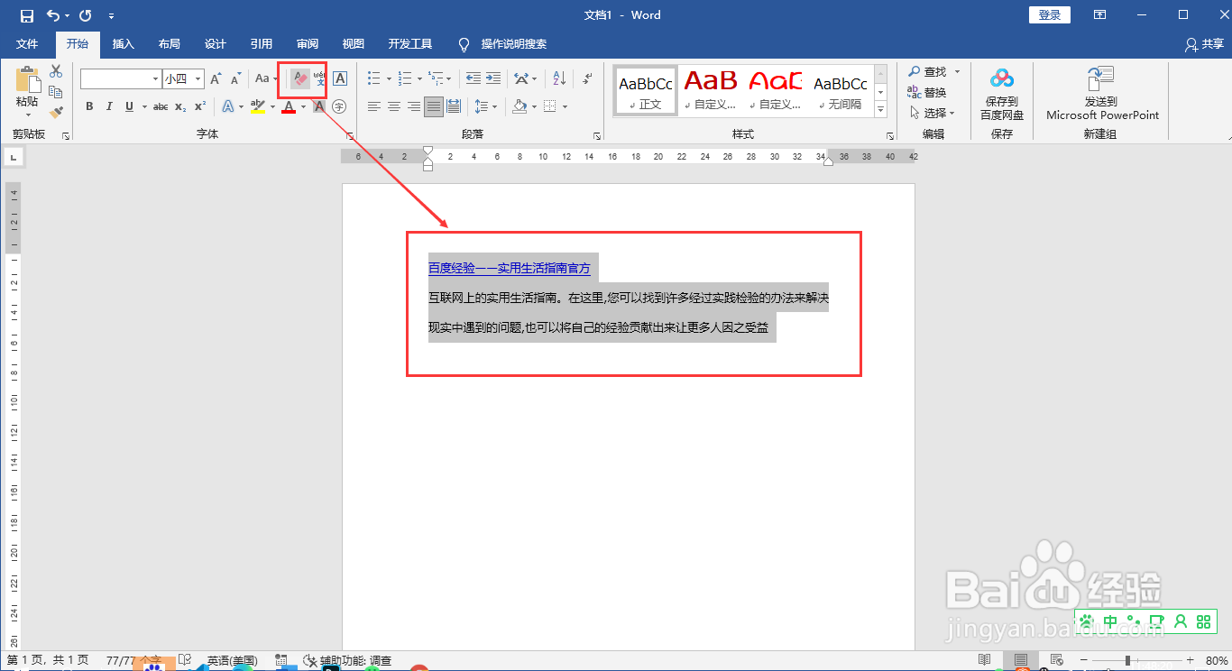Click the tell-me lightbulb search
Image resolution: width=1232 pixels, height=671 pixels.
464,44
